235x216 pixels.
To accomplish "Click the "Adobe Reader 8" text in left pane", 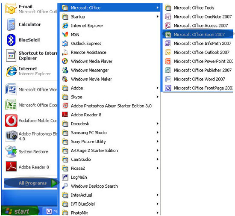I will click(34, 167).
